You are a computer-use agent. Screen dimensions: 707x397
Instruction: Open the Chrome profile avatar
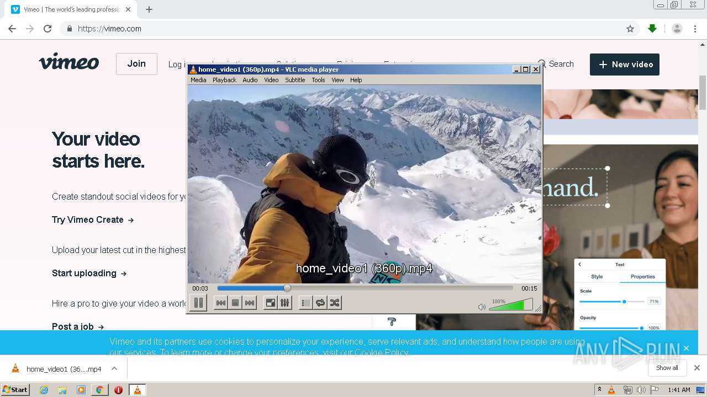tap(677, 29)
